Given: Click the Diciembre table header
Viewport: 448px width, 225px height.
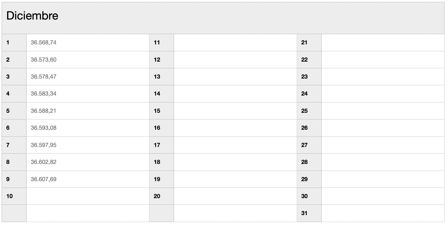Looking at the screenshot, I should [32, 16].
